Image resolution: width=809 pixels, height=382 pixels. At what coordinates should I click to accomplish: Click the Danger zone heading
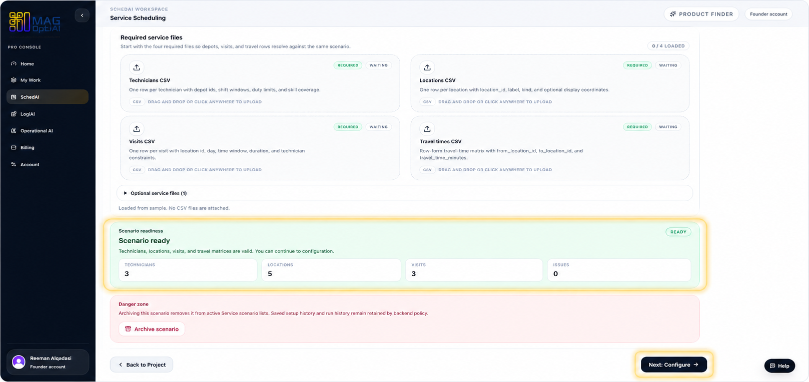[134, 304]
